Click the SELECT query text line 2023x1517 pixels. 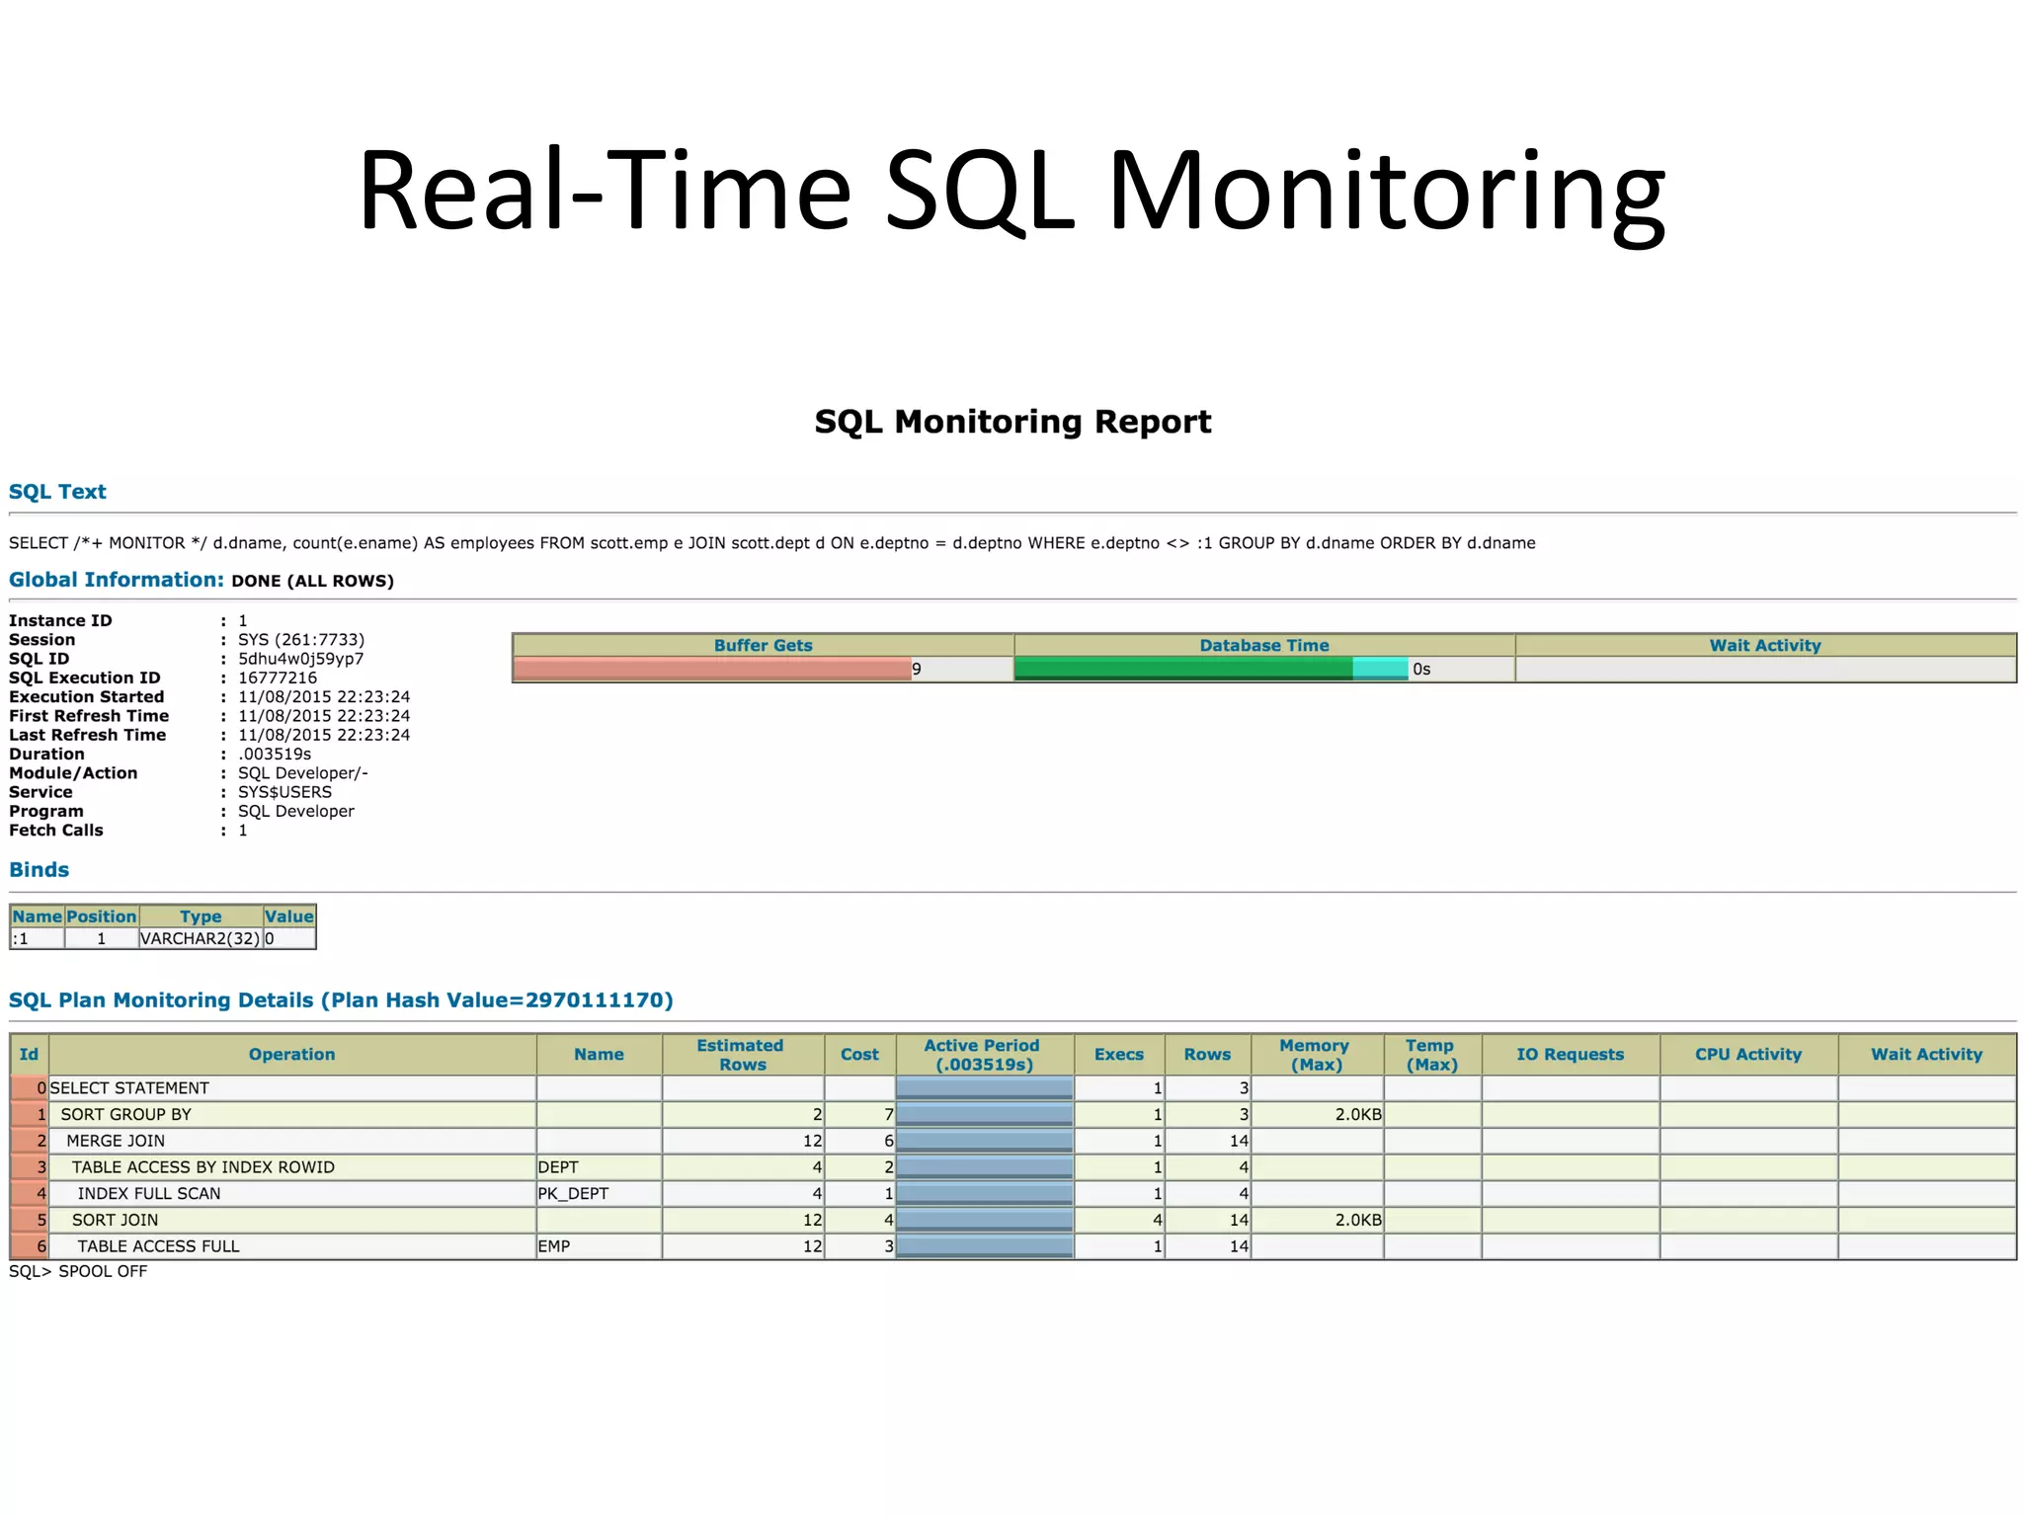pyautogui.click(x=772, y=543)
